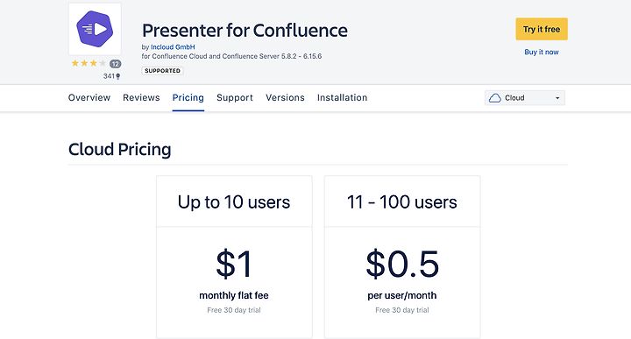The width and height of the screenshot is (631, 339).
Task: Click the 341 installs indicator
Action: tap(111, 76)
